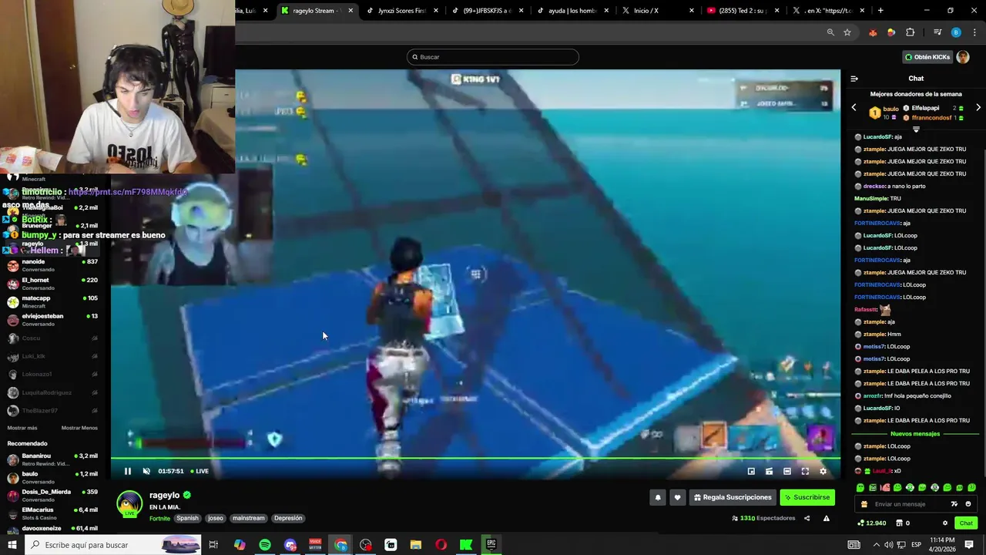Click the Fortnite category link

159,518
